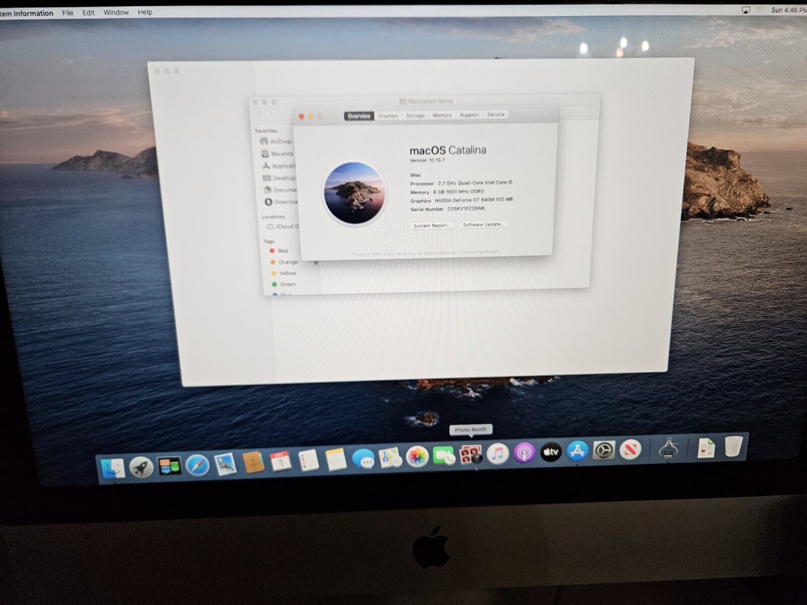Click the Software Update button
Image resolution: width=807 pixels, height=605 pixels.
[483, 224]
